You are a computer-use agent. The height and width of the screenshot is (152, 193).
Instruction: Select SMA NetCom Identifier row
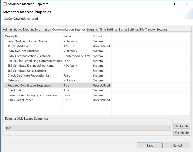pos(58,51)
